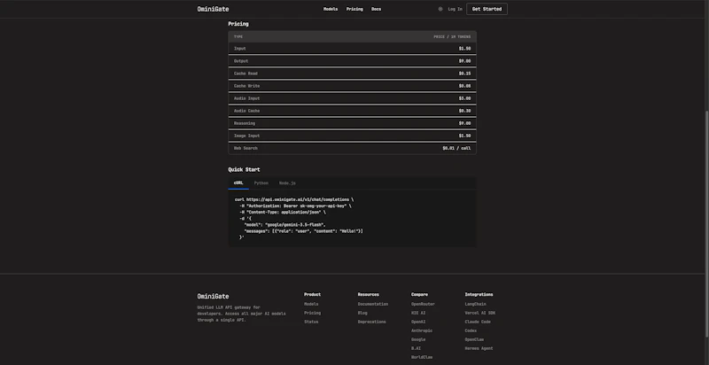Click the PRICE / 1M TOKENS column header
This screenshot has height=365, width=709.
click(452, 36)
